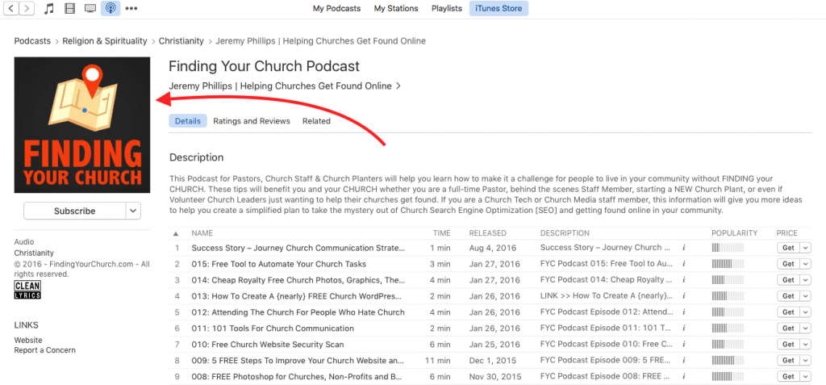The image size is (826, 385).
Task: Sort episodes by POPULARITY column
Action: pos(734,233)
